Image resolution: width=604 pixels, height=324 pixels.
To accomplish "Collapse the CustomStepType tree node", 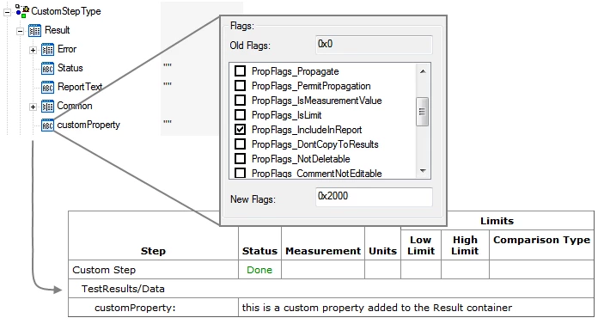I will point(8,12).
